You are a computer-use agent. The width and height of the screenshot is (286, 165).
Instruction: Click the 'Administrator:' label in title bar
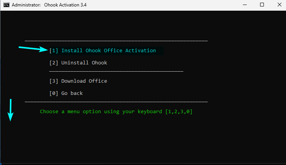click(26, 5)
